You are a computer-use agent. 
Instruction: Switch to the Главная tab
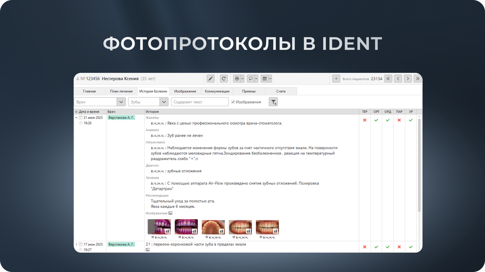(89, 91)
